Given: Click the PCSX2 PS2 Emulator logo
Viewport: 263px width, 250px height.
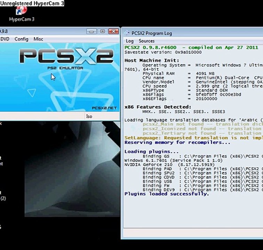Looking at the screenshot, I should coord(66,59).
